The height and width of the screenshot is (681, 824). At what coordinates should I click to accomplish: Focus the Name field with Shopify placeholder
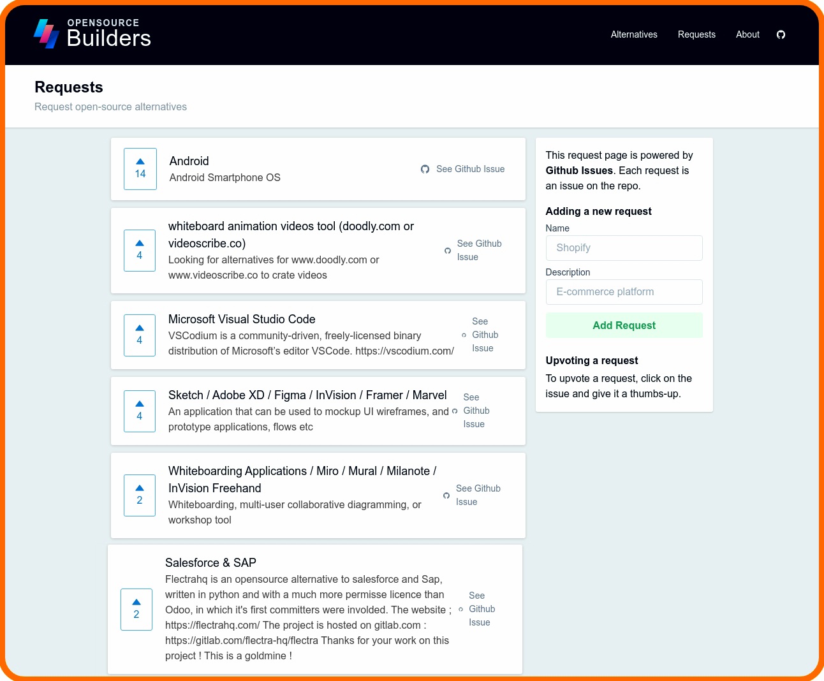tap(624, 248)
